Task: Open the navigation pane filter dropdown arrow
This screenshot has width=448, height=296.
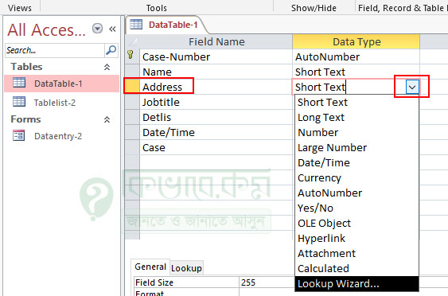Action: coord(97,29)
